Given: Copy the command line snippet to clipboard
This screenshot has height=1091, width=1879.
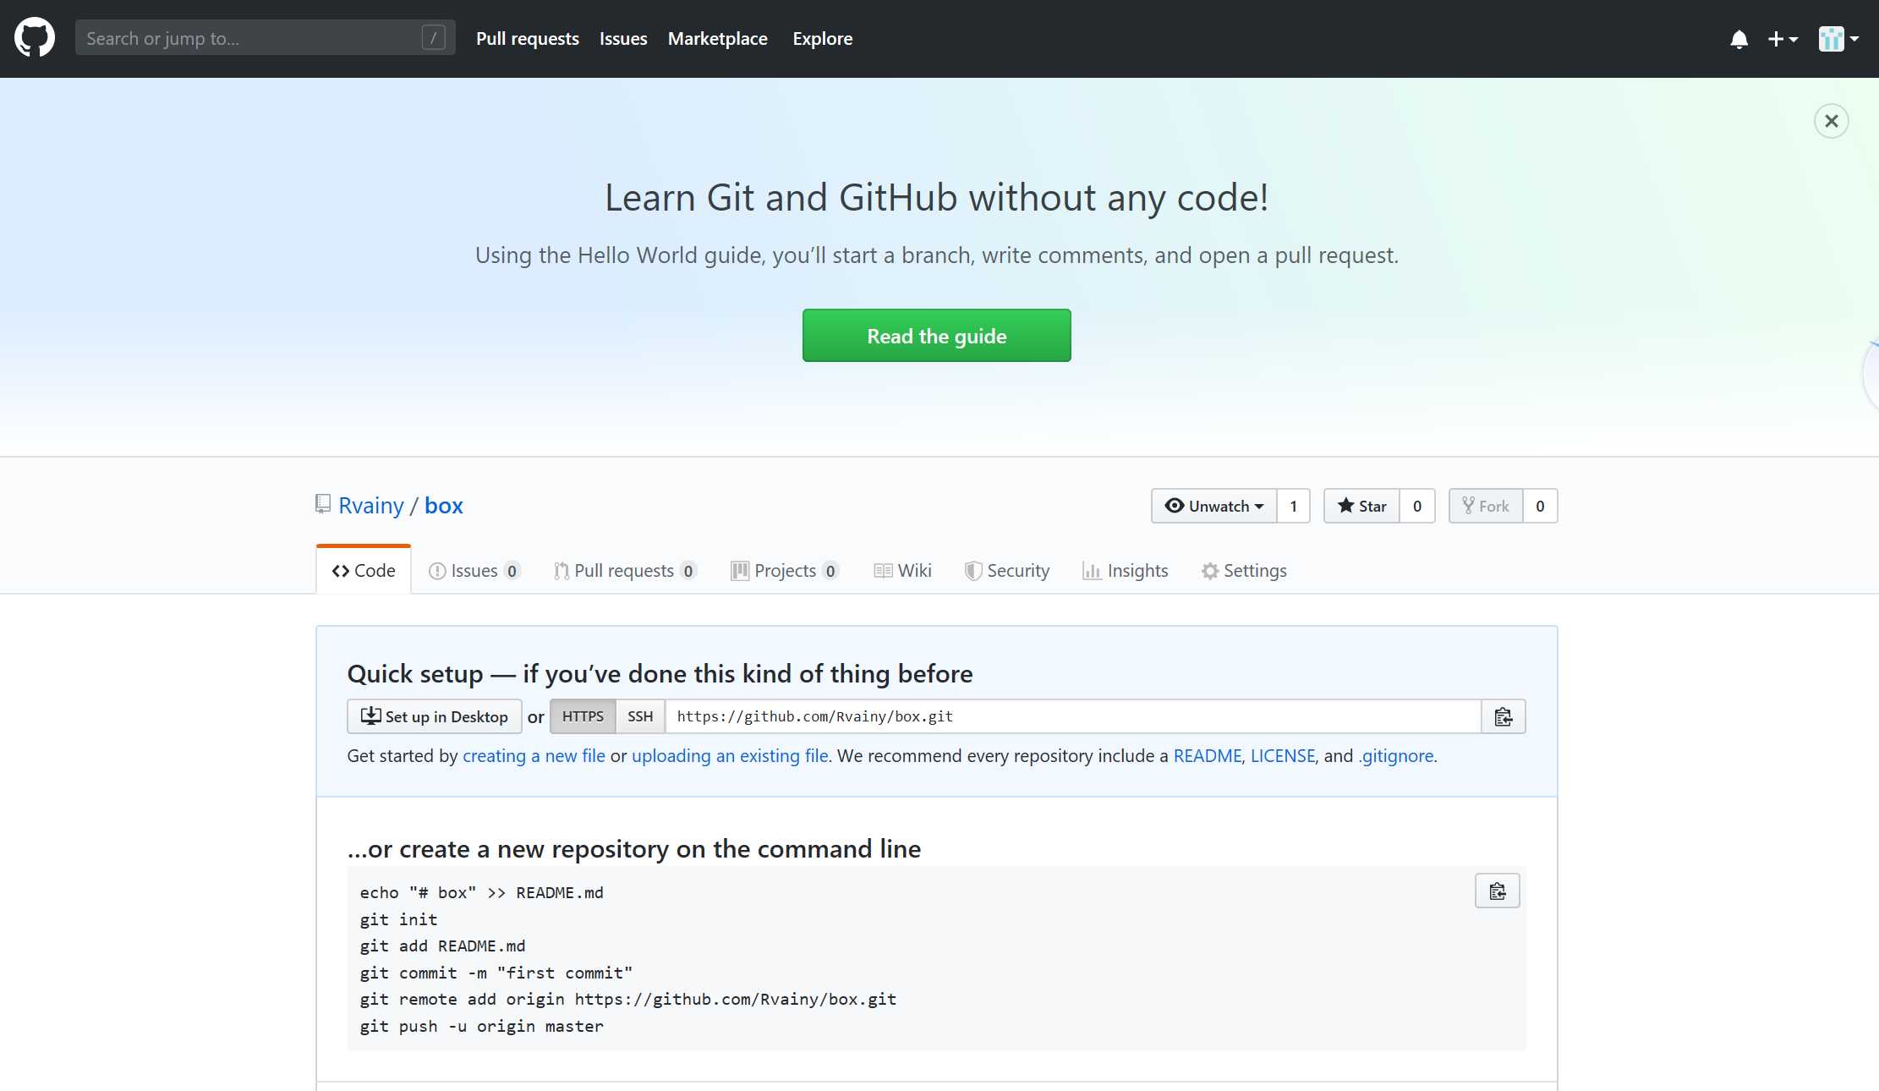Looking at the screenshot, I should tap(1497, 891).
